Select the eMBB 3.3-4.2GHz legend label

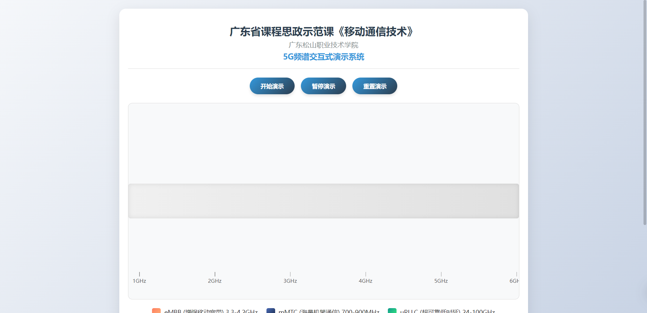(211, 311)
